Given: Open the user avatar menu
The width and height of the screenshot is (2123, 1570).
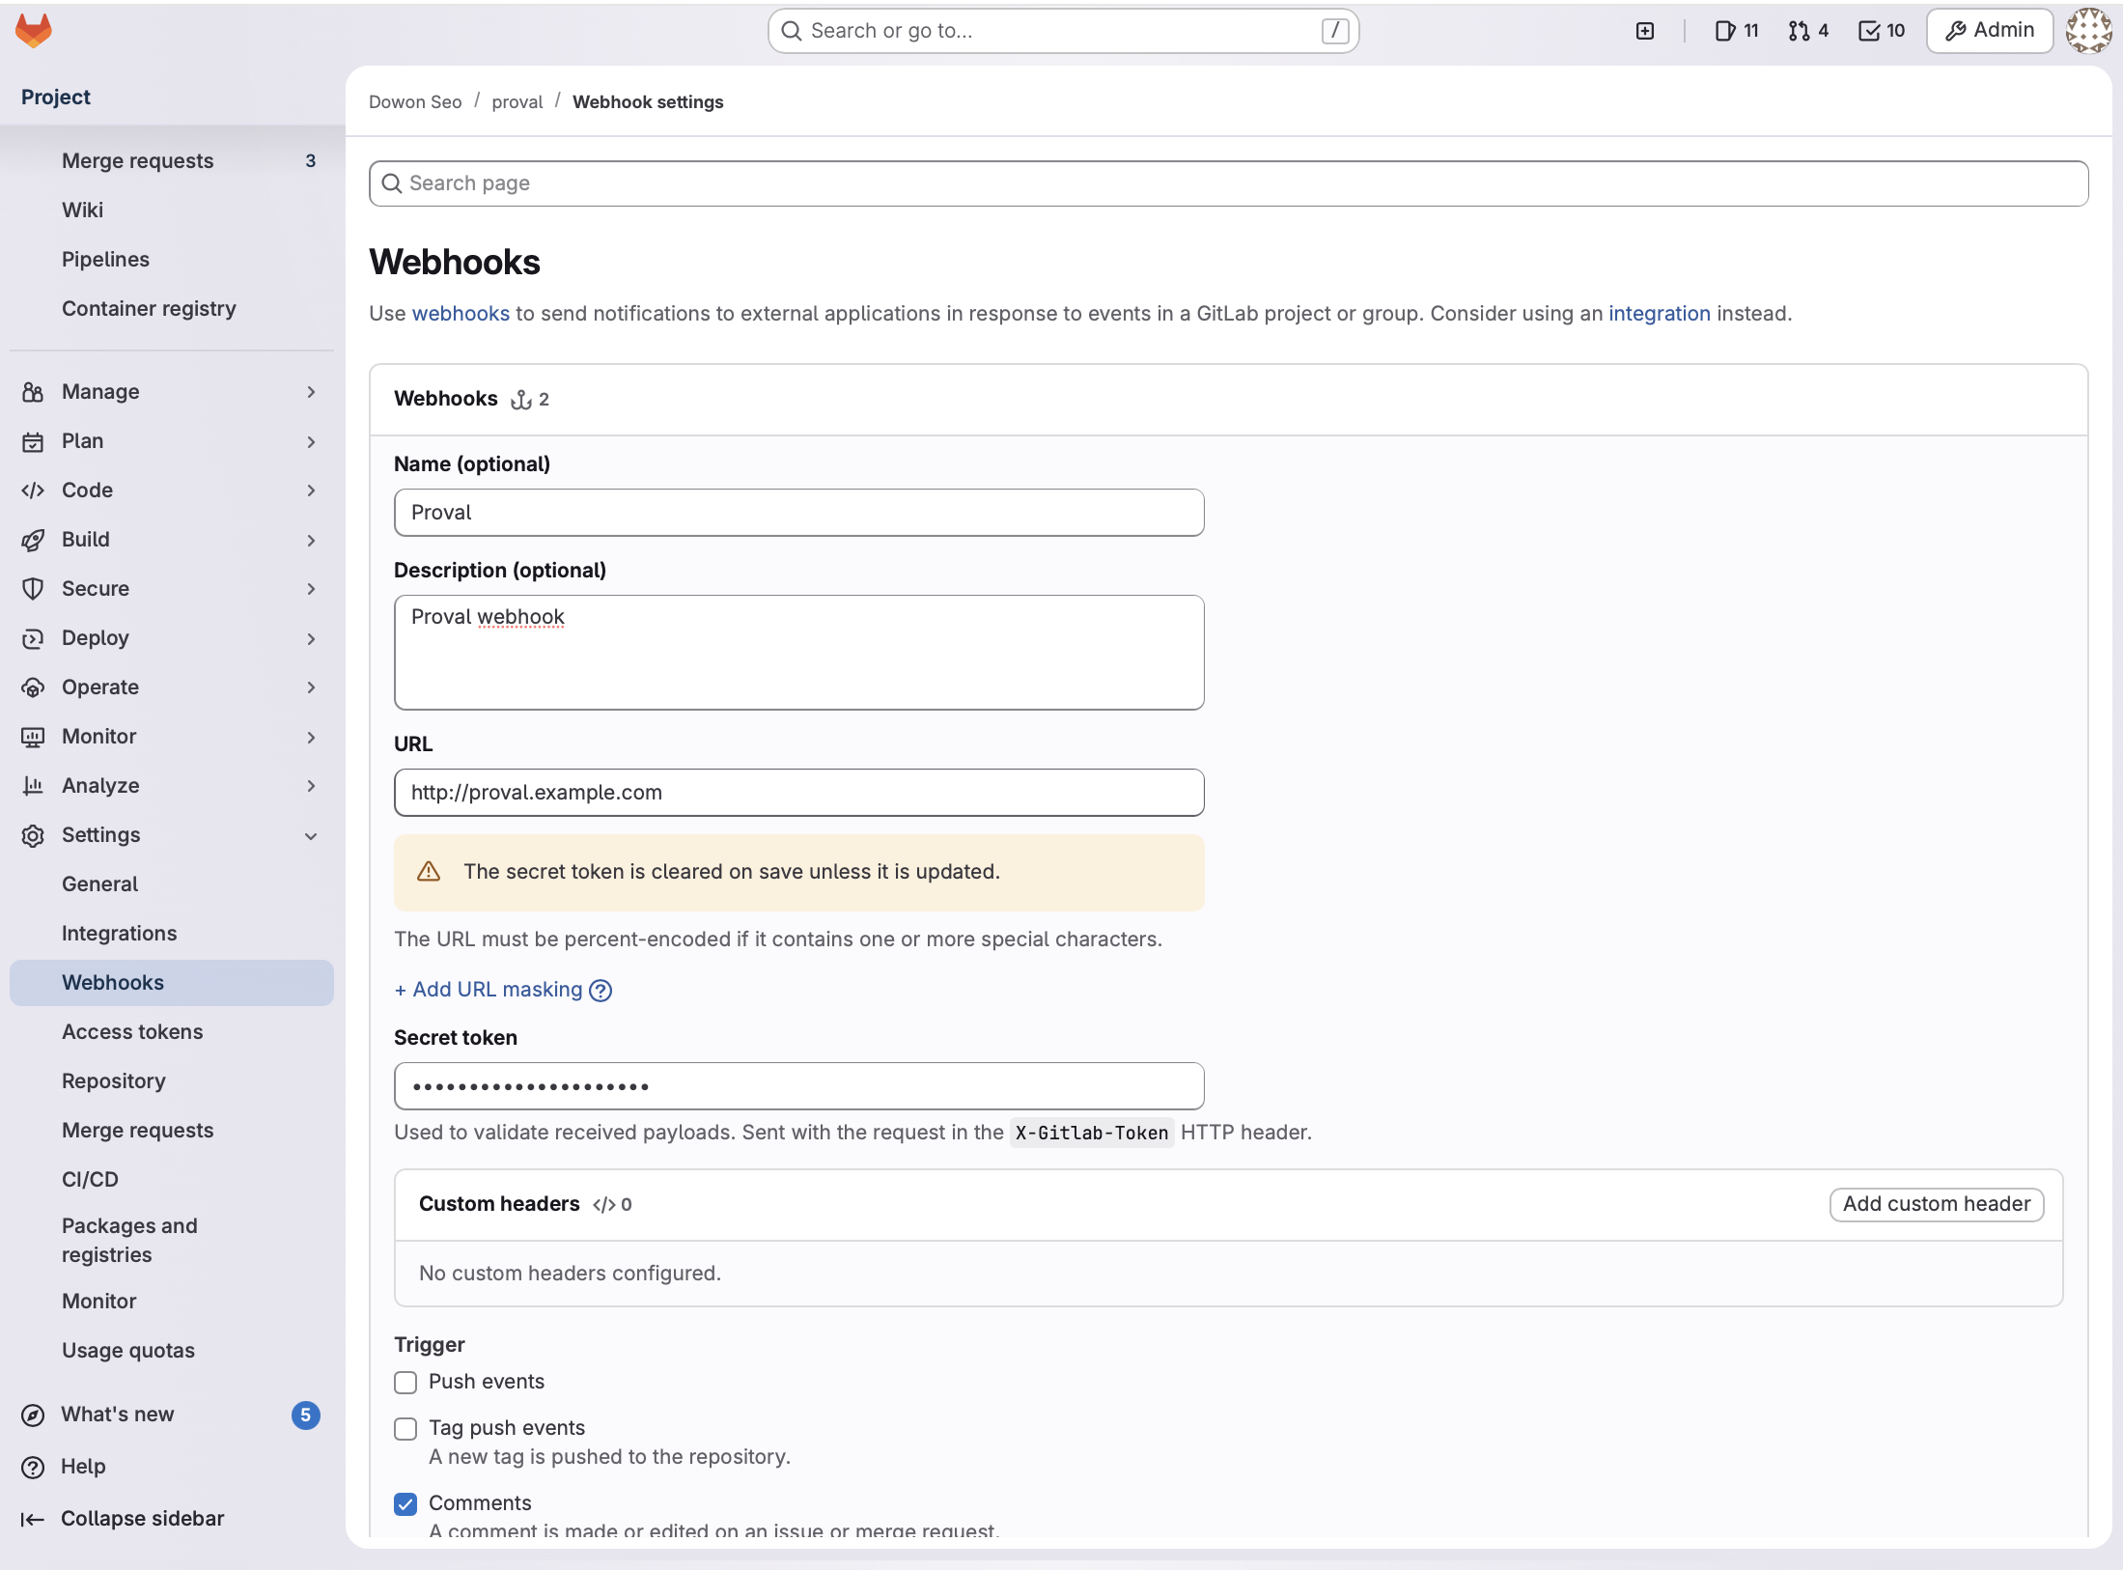Looking at the screenshot, I should 2088,31.
